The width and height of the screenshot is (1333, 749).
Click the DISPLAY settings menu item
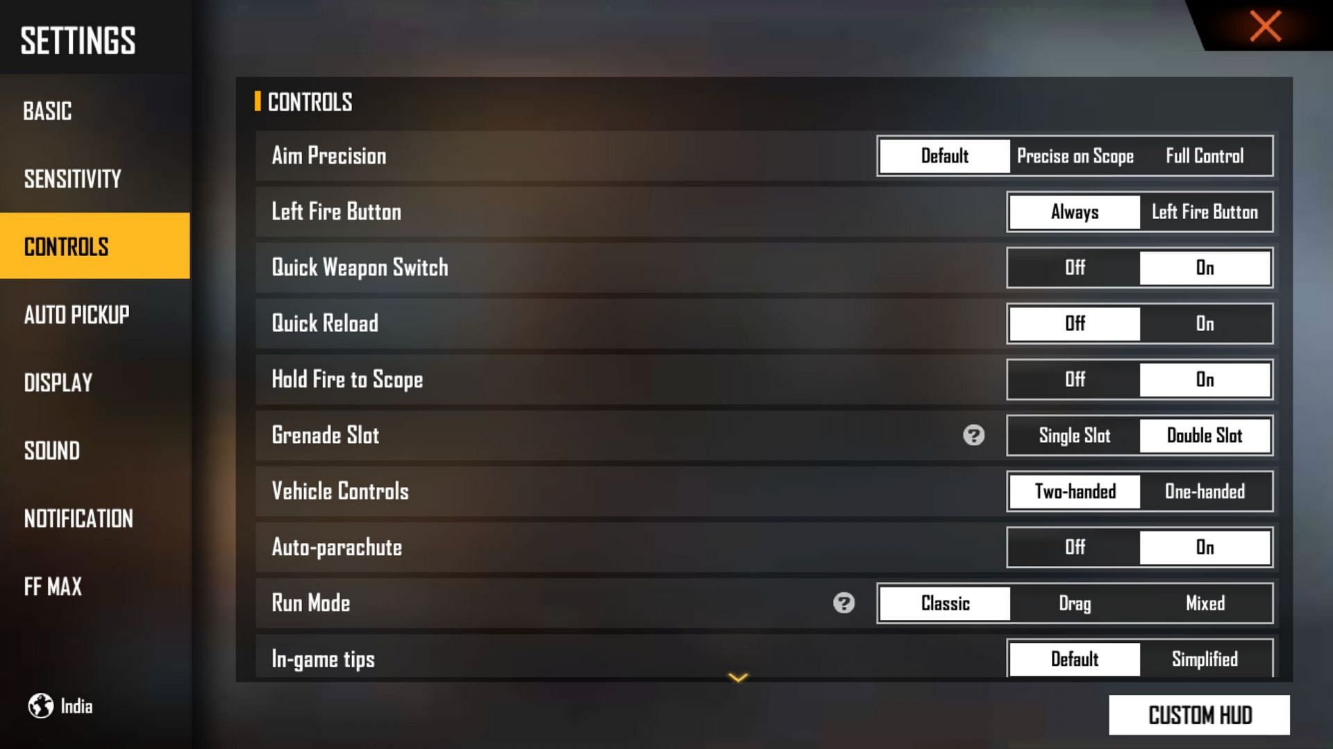click(57, 382)
